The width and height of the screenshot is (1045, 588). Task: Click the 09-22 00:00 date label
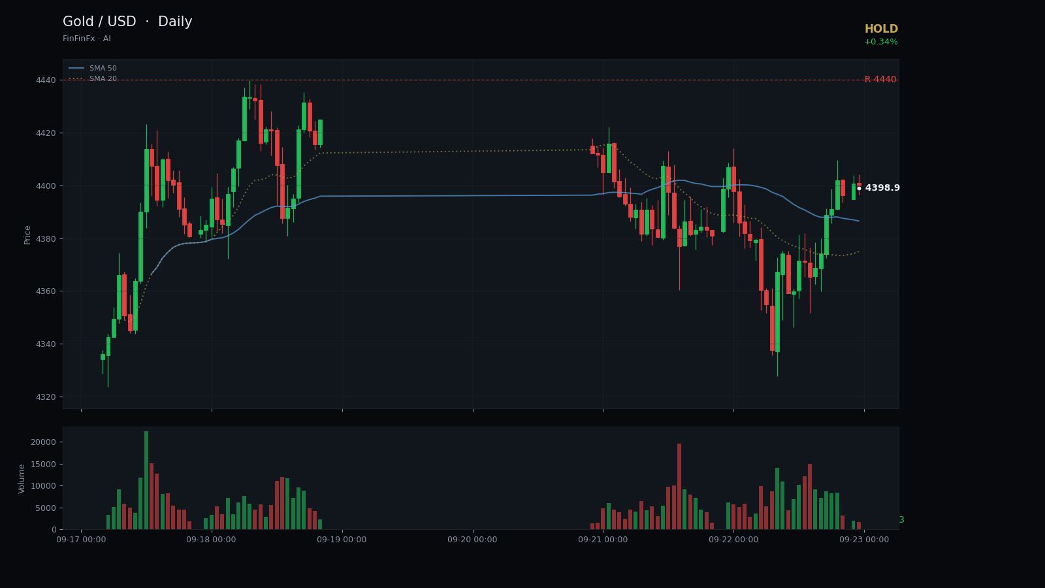(x=733, y=540)
